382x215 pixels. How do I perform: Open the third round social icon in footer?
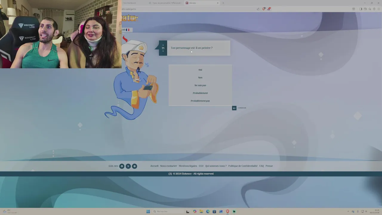(135, 166)
